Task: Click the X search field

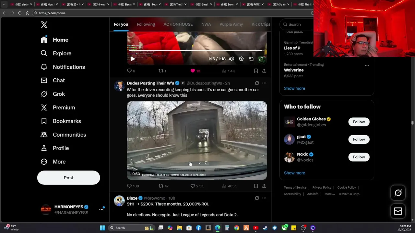Action: click(x=297, y=24)
